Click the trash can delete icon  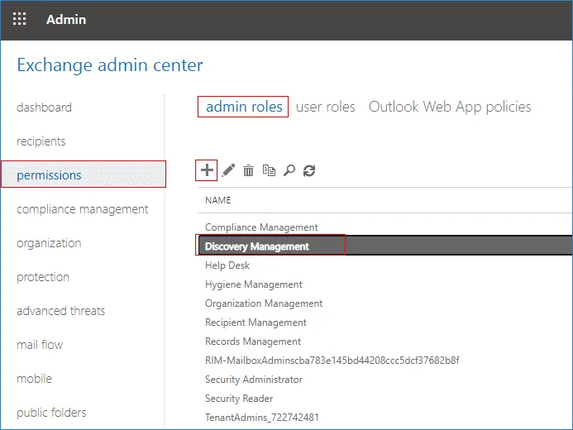click(249, 170)
